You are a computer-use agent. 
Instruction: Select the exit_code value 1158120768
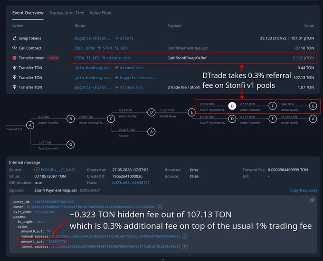44,212
